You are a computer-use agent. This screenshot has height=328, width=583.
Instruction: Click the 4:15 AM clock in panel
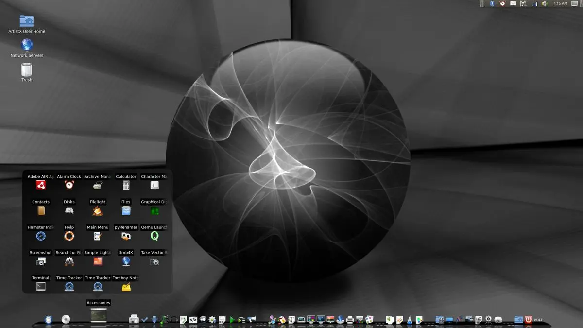pos(560,4)
